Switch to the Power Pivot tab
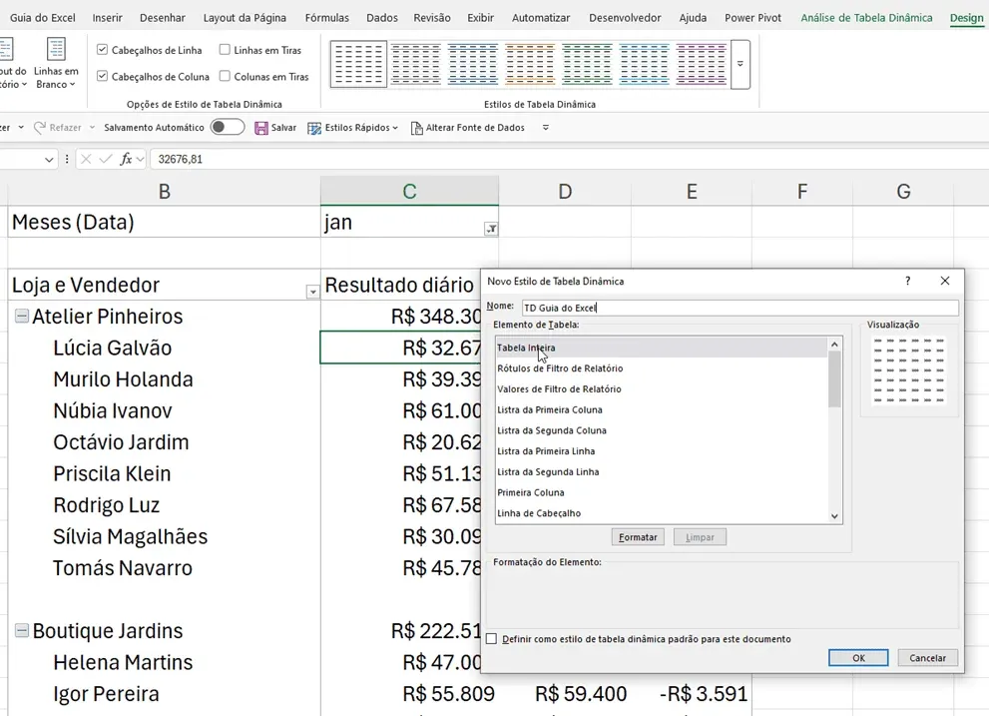989x716 pixels. click(753, 18)
